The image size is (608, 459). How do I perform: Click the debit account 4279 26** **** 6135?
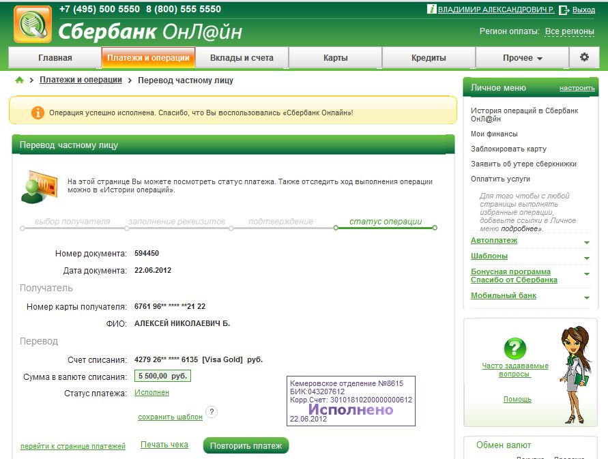click(166, 359)
